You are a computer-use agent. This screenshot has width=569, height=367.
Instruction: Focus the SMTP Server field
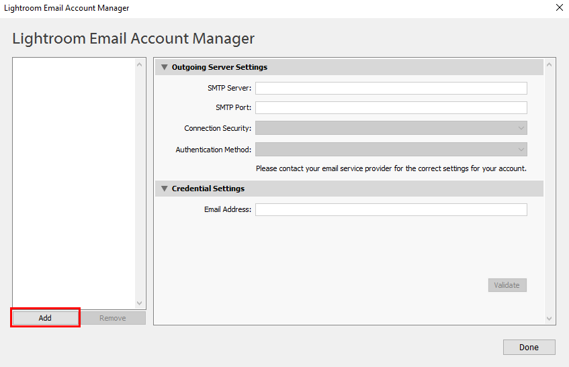tap(390, 88)
